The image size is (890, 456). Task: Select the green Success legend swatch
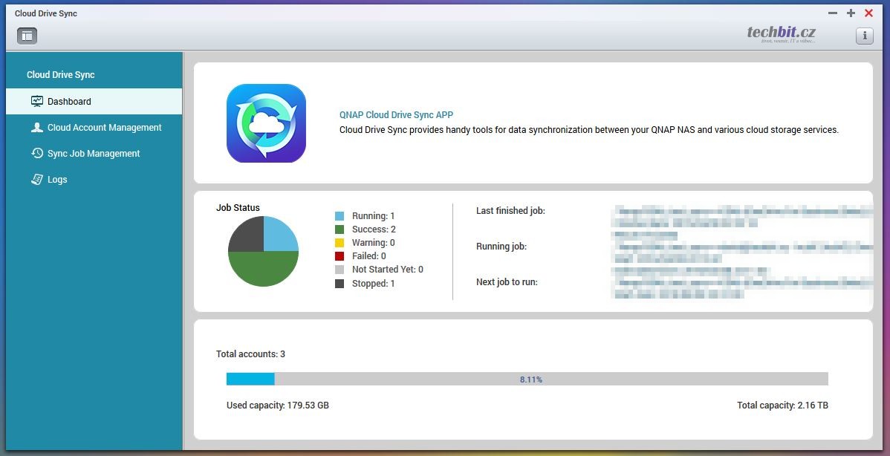click(340, 229)
